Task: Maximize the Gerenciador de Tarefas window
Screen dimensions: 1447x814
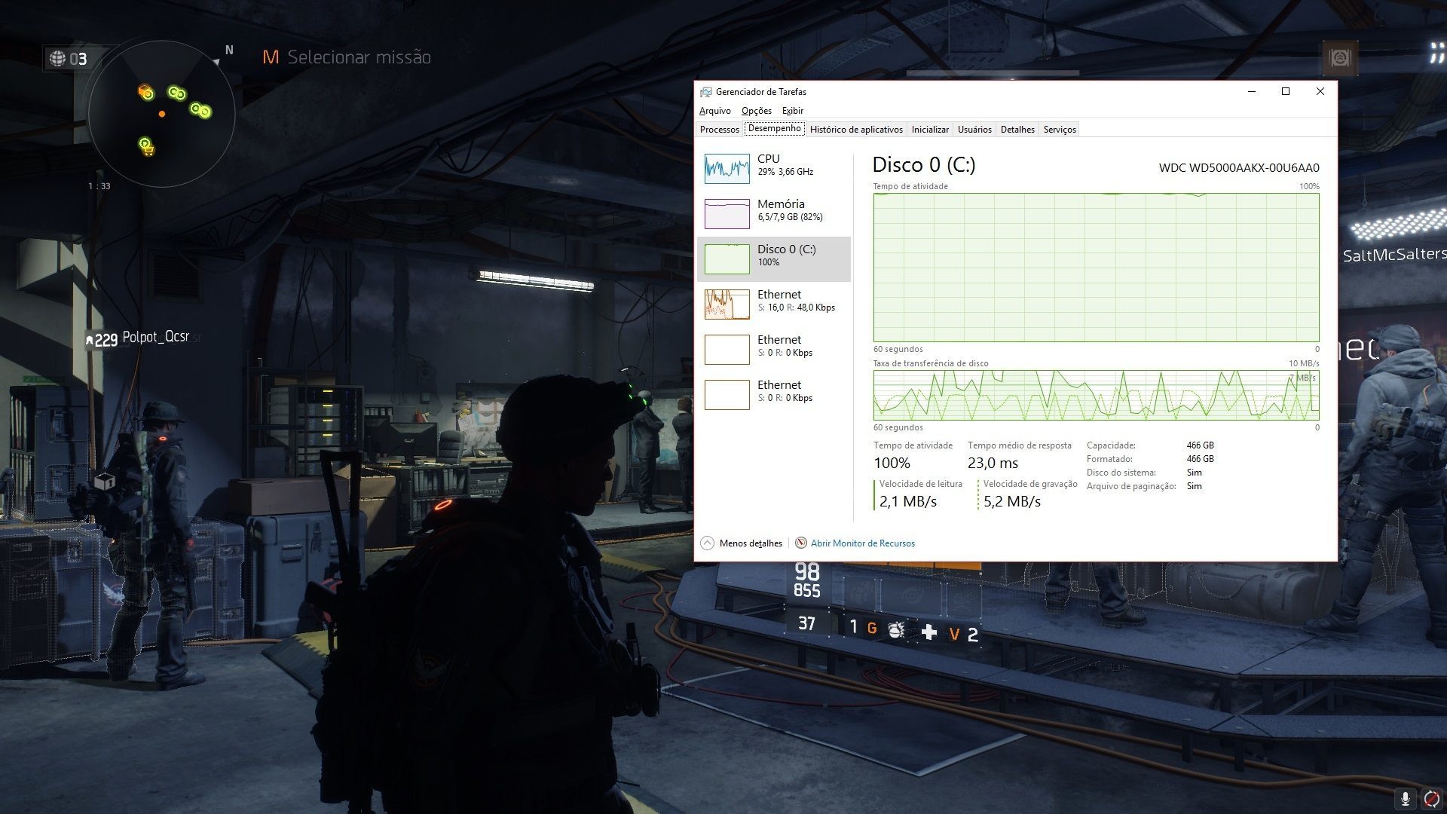Action: coord(1286,92)
